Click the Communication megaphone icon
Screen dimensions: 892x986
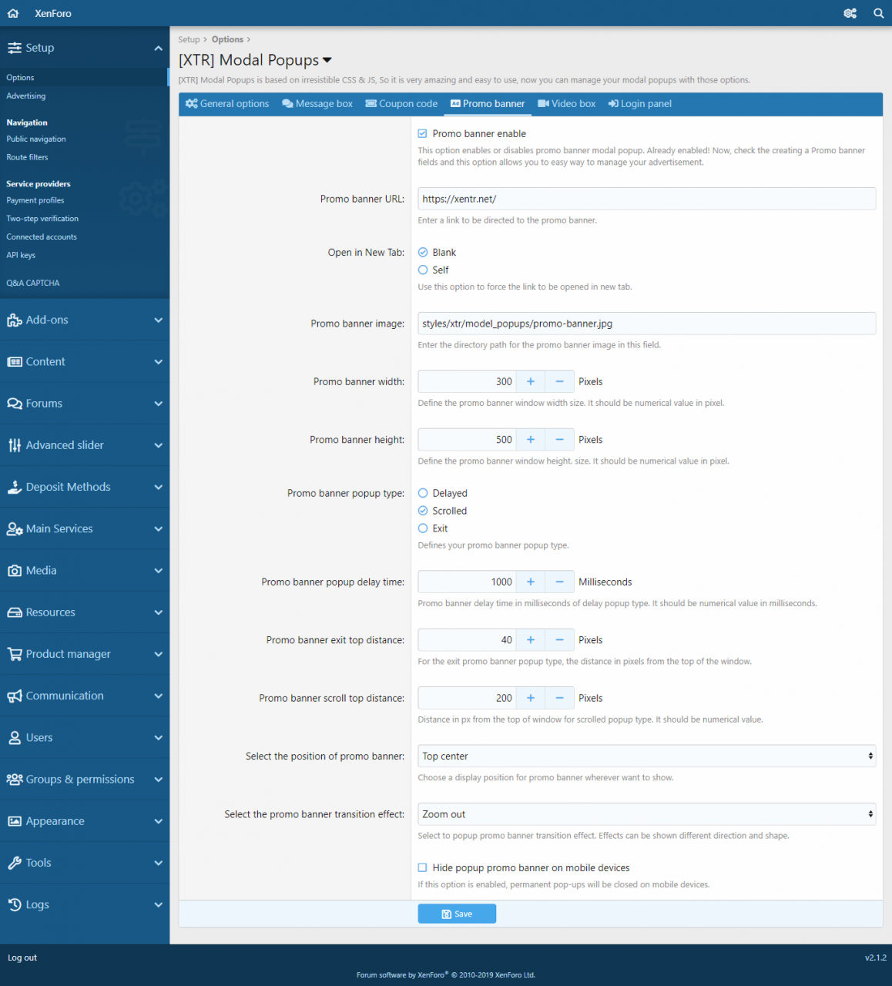(x=15, y=696)
